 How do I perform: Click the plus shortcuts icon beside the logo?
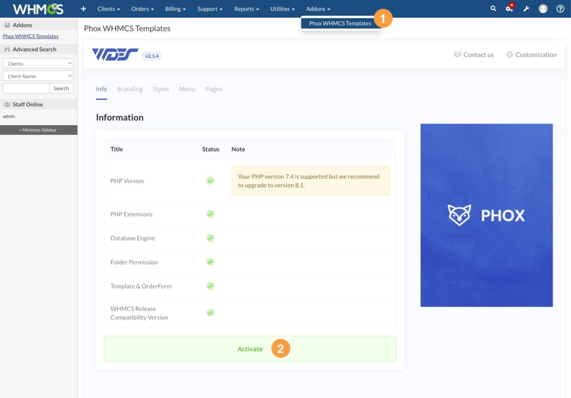click(x=83, y=8)
